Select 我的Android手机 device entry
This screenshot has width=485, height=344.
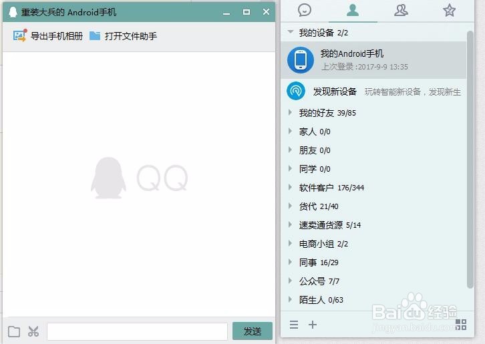[373, 59]
